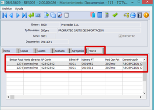Click the Emisor Fact column header

coord(15,60)
